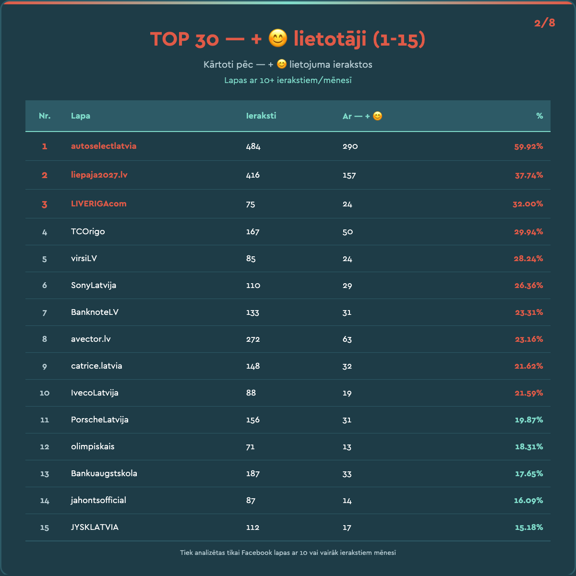The width and height of the screenshot is (576, 576).
Task: Click the 59.92% percentage value
Action: [528, 146]
